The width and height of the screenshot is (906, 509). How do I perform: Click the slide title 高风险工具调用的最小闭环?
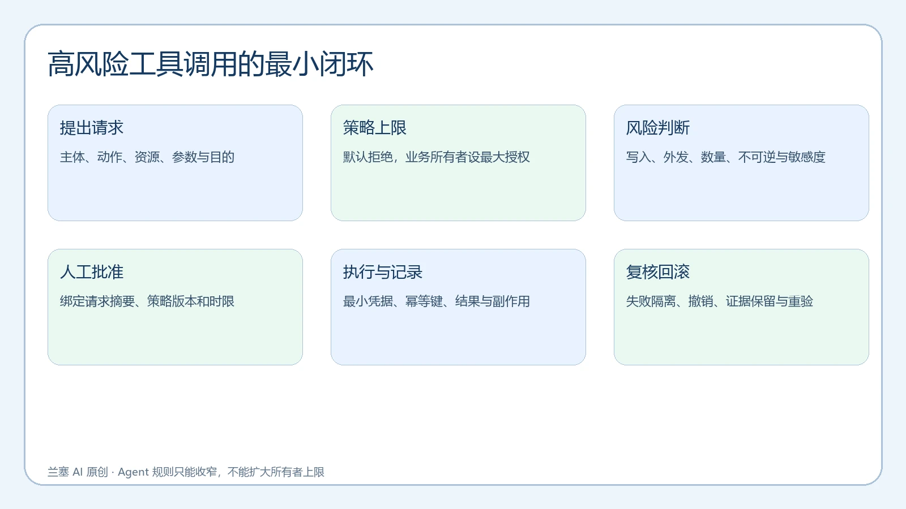point(211,64)
